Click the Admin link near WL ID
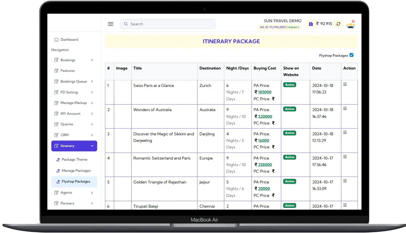 293,28
